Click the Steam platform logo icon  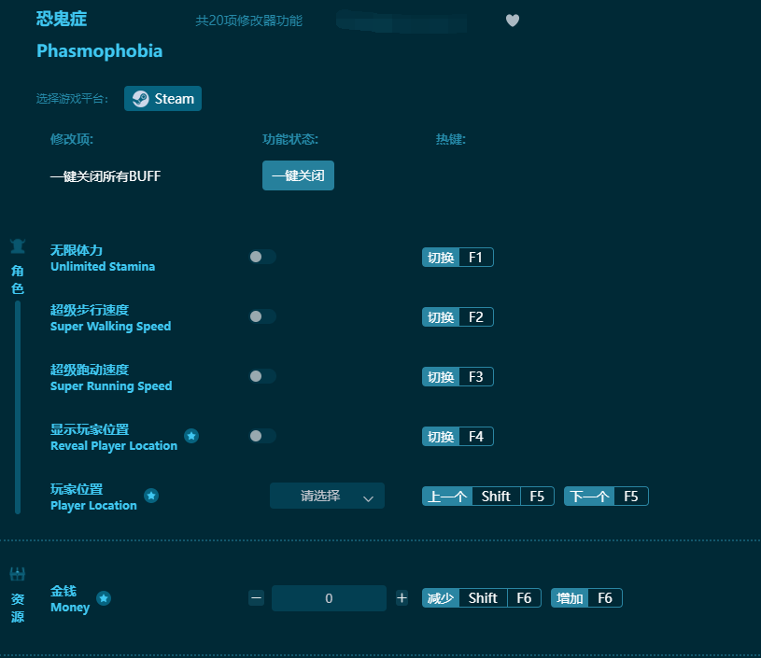[x=141, y=98]
